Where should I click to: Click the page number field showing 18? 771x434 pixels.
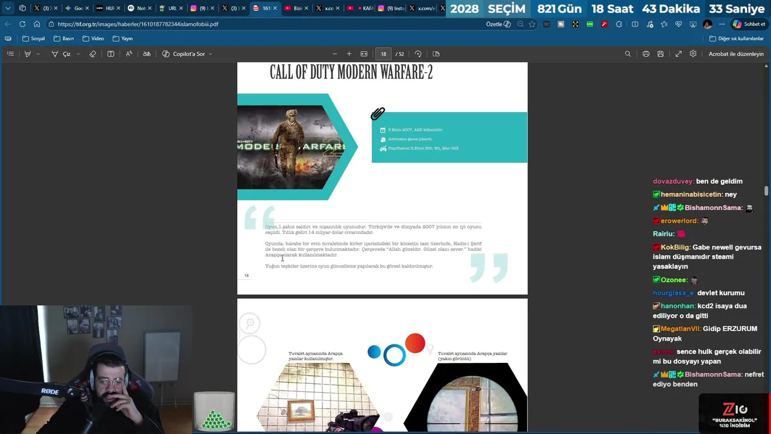[383, 54]
